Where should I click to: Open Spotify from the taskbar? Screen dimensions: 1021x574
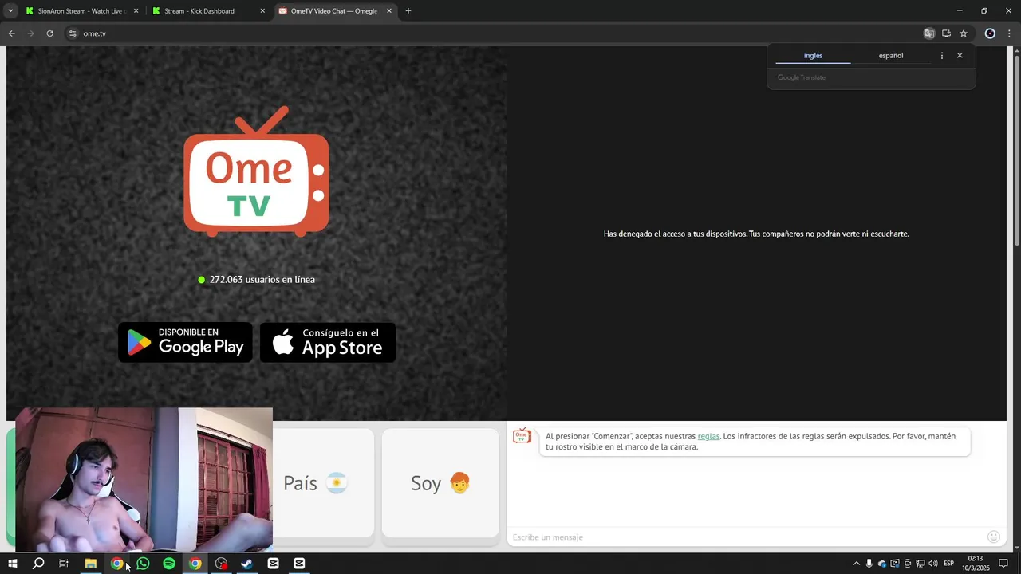tap(169, 564)
